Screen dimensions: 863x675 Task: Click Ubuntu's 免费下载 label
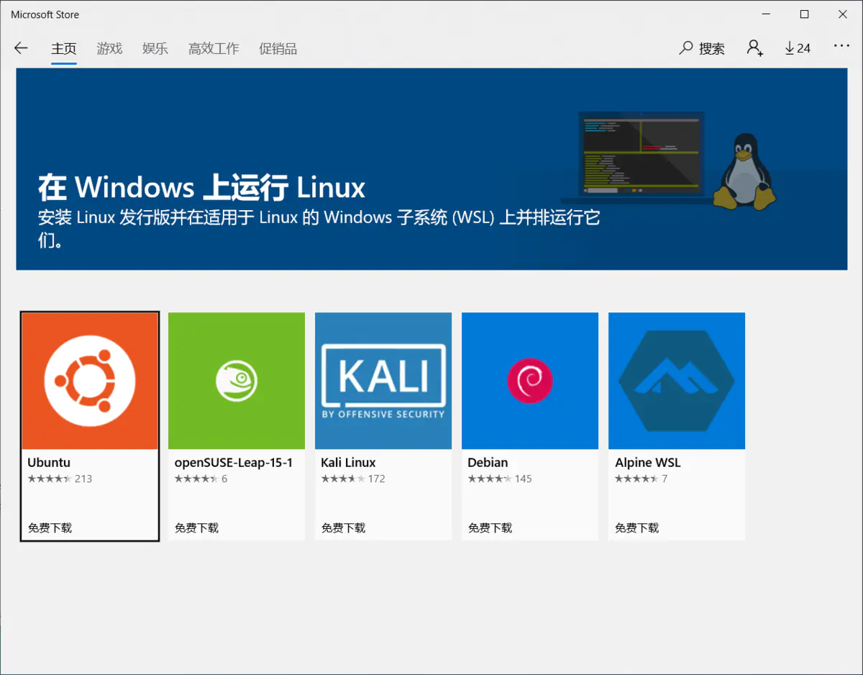50,527
